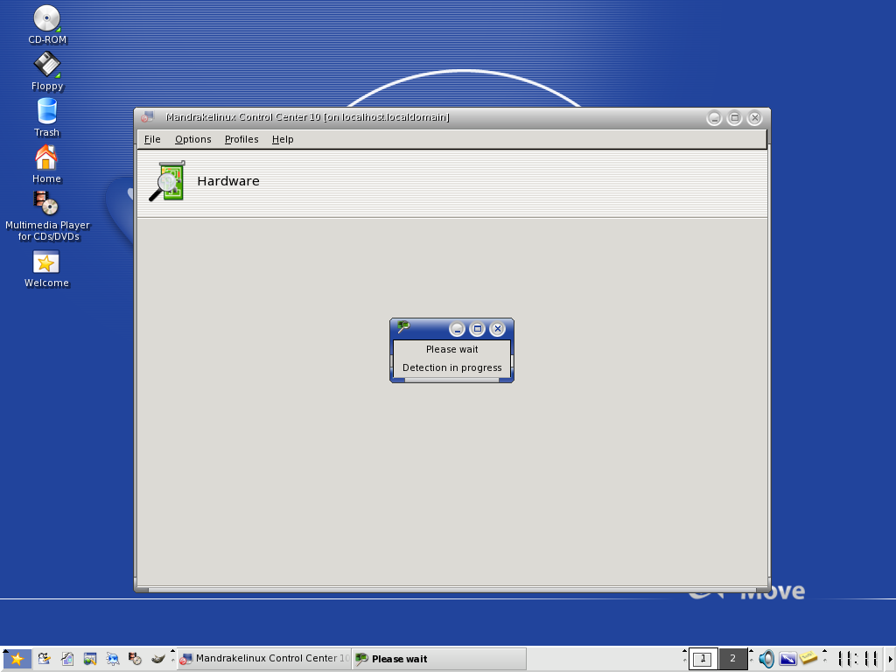Maximize the Please wait dialog
This screenshot has height=672, width=896.
pyautogui.click(x=478, y=329)
